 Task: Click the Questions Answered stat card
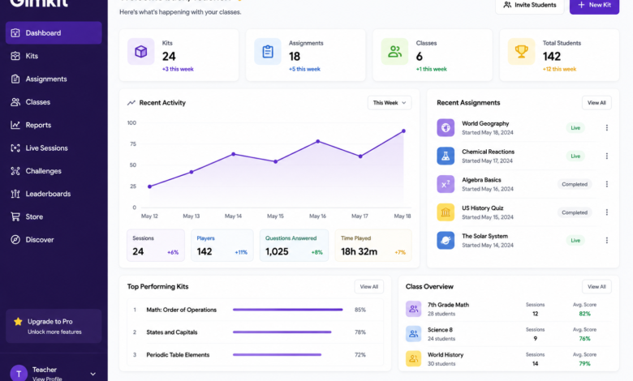(294, 246)
